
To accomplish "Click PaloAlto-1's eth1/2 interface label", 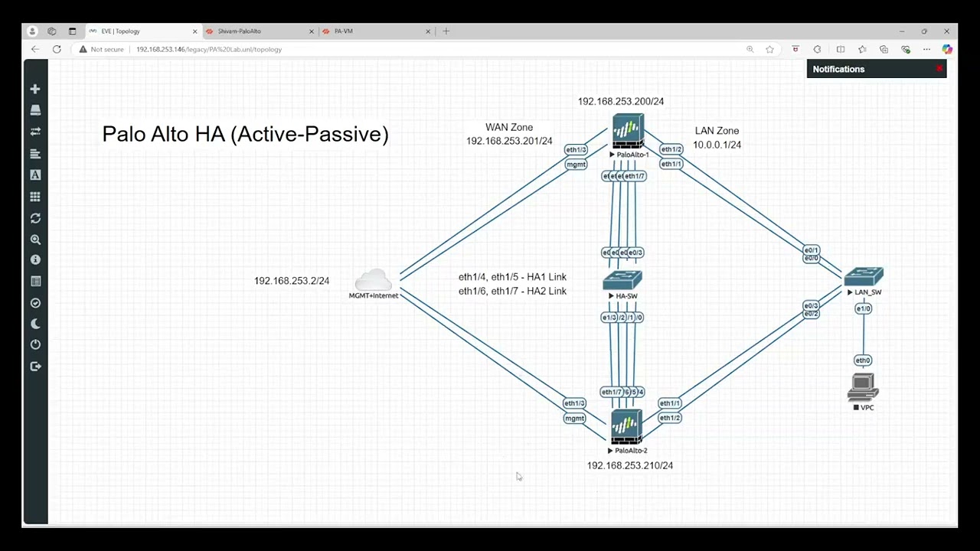I will [x=671, y=149].
